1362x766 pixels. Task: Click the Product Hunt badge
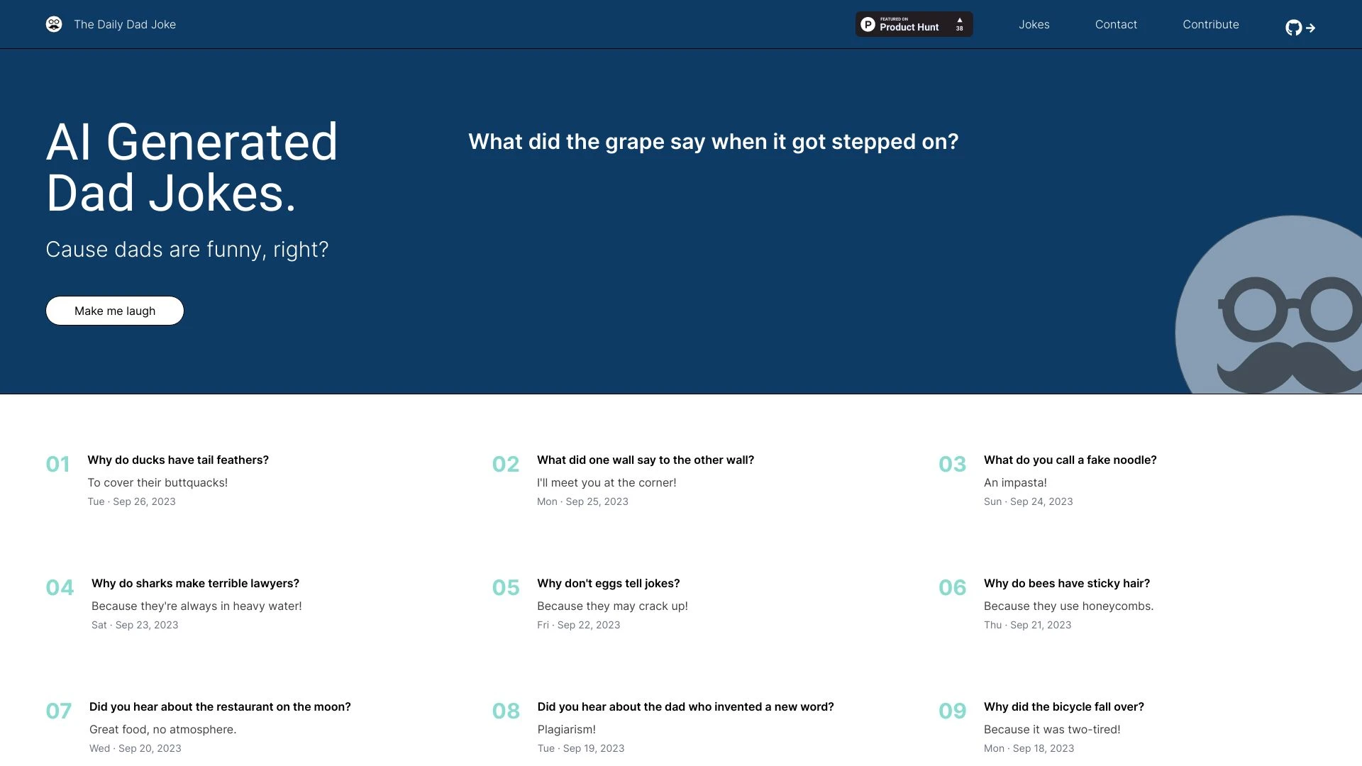click(x=901, y=23)
